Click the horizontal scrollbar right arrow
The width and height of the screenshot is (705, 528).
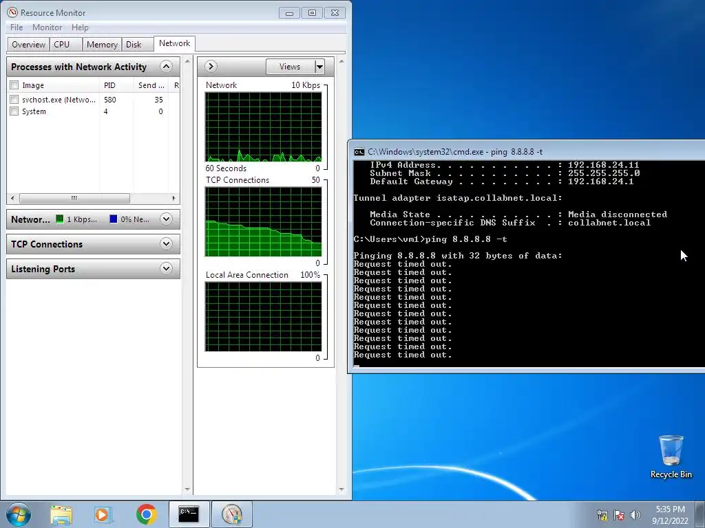point(173,198)
